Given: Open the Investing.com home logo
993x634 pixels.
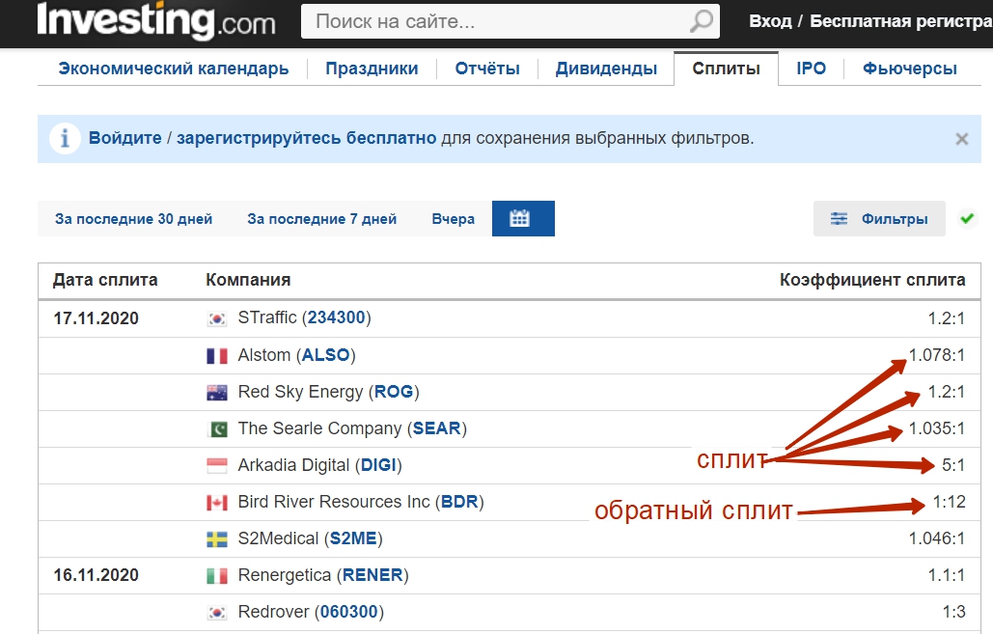Looking at the screenshot, I should [156, 20].
